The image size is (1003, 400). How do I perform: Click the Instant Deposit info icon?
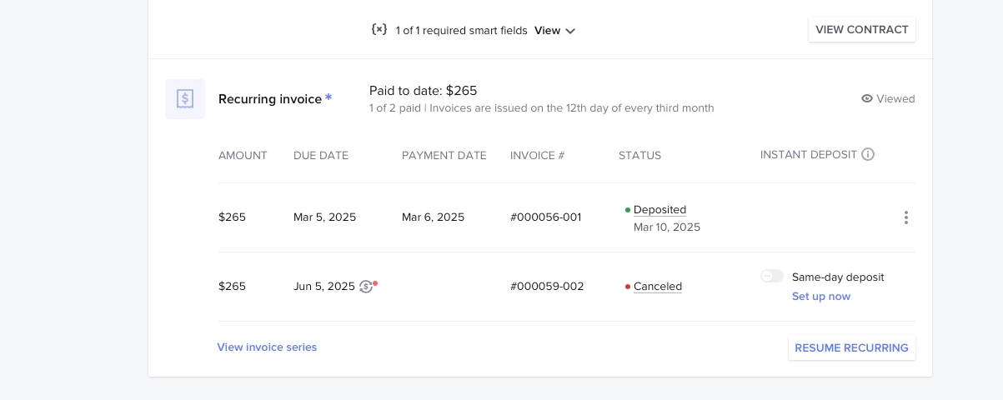click(x=868, y=154)
